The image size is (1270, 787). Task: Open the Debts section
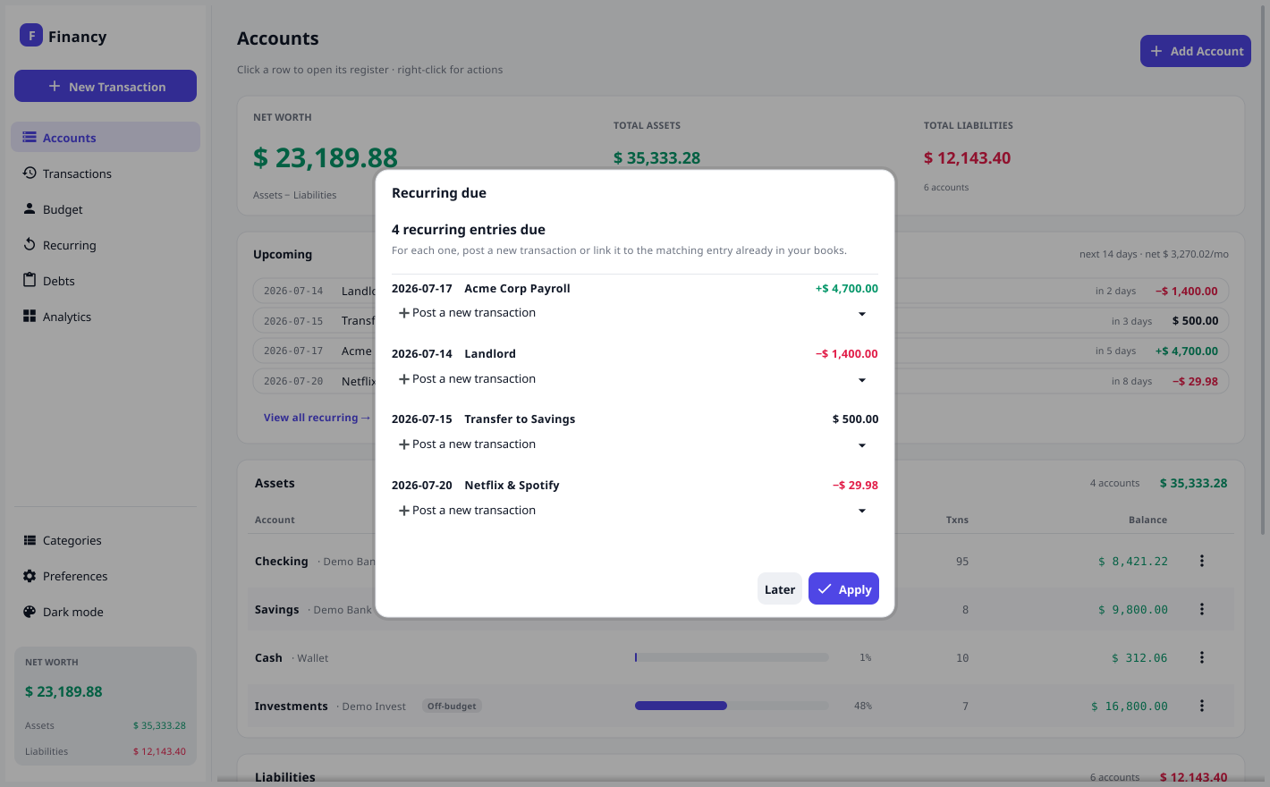pyautogui.click(x=106, y=281)
